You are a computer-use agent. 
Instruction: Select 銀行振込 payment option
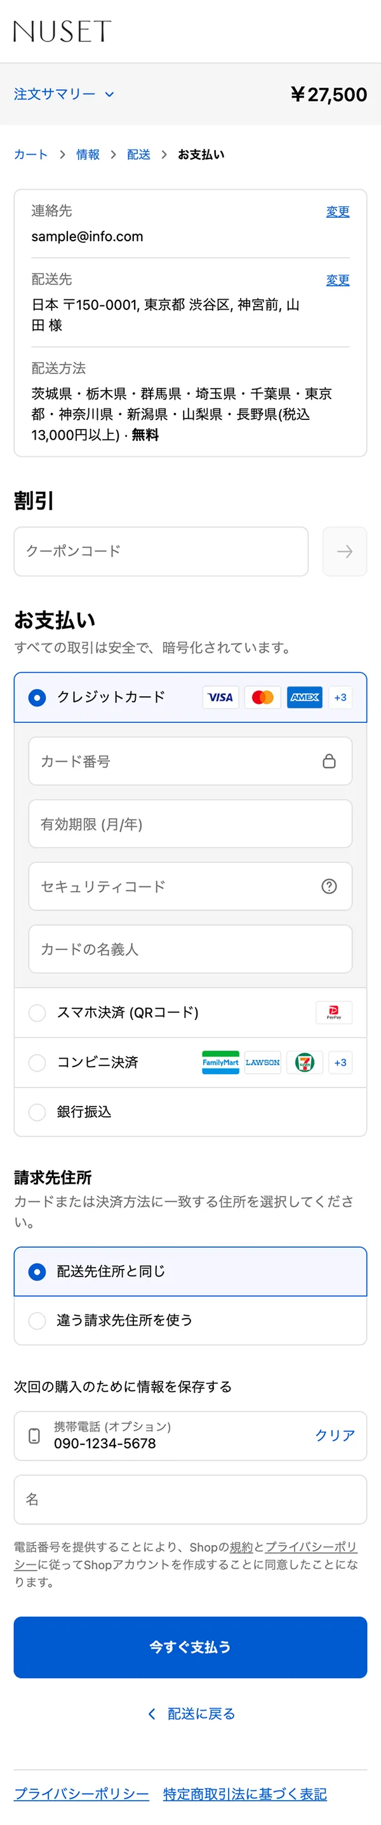click(x=37, y=1112)
